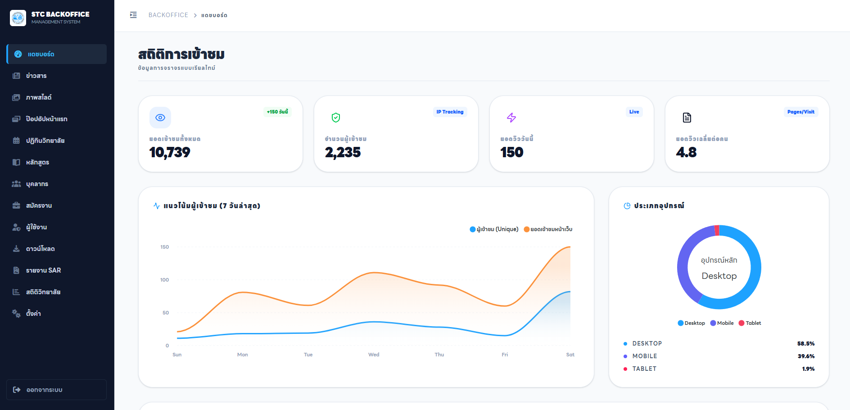Click the STC Backoffice logo icon
The image size is (850, 410).
click(x=18, y=18)
